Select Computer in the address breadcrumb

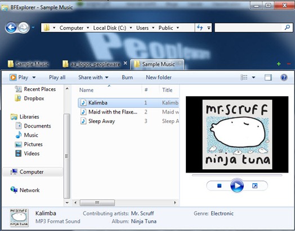[x=71, y=28]
